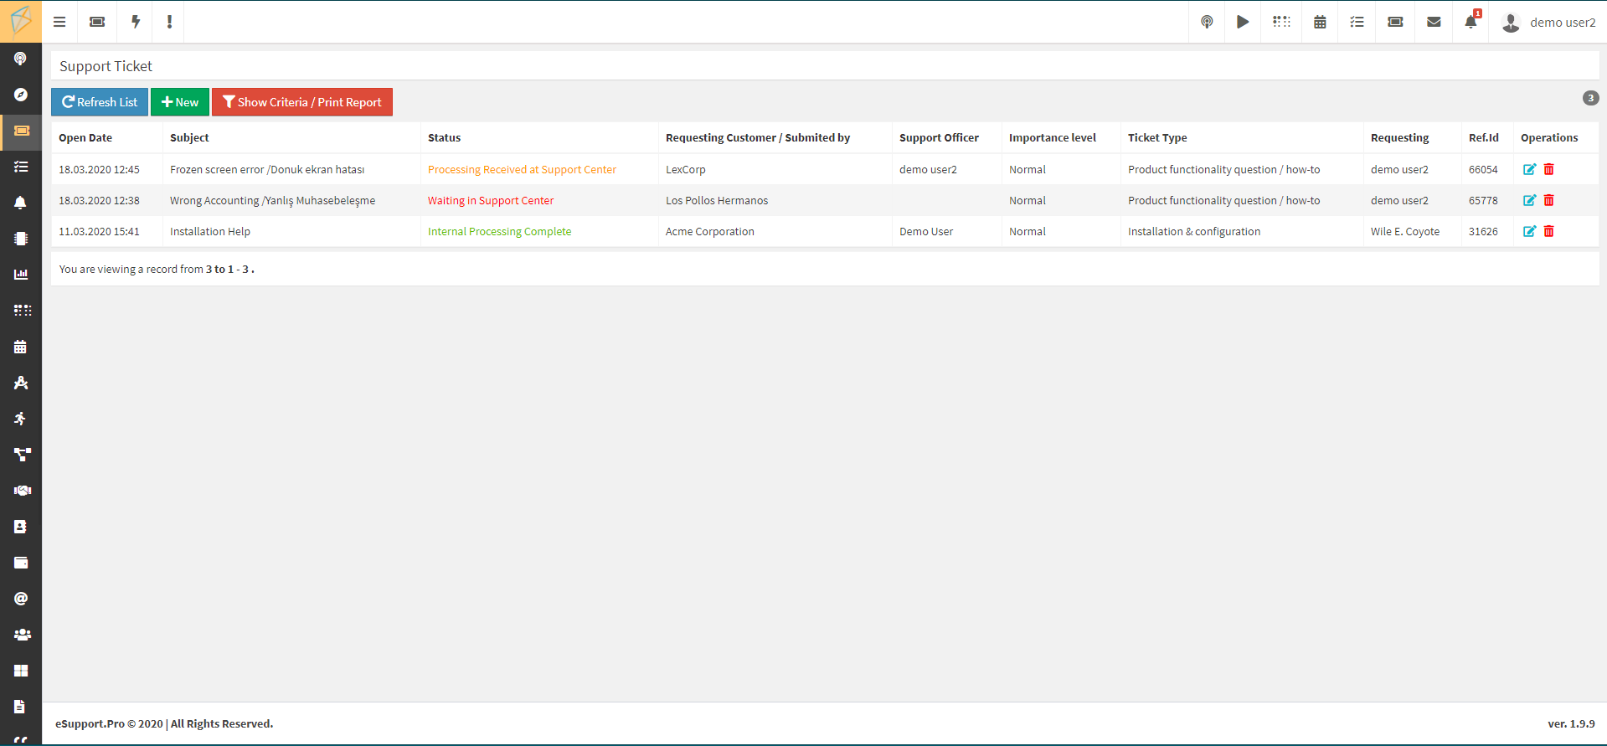This screenshot has height=746, width=1607.
Task: Click the ticket icon next to the hamburger menu
Action: pyautogui.click(x=97, y=22)
